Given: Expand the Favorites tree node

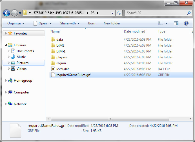Looking at the screenshot, I should pos(6,33).
